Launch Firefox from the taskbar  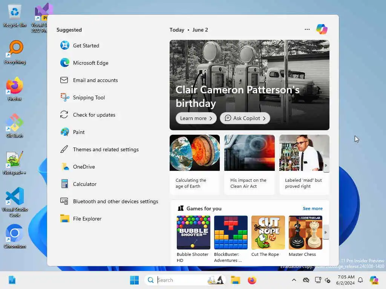point(252,280)
